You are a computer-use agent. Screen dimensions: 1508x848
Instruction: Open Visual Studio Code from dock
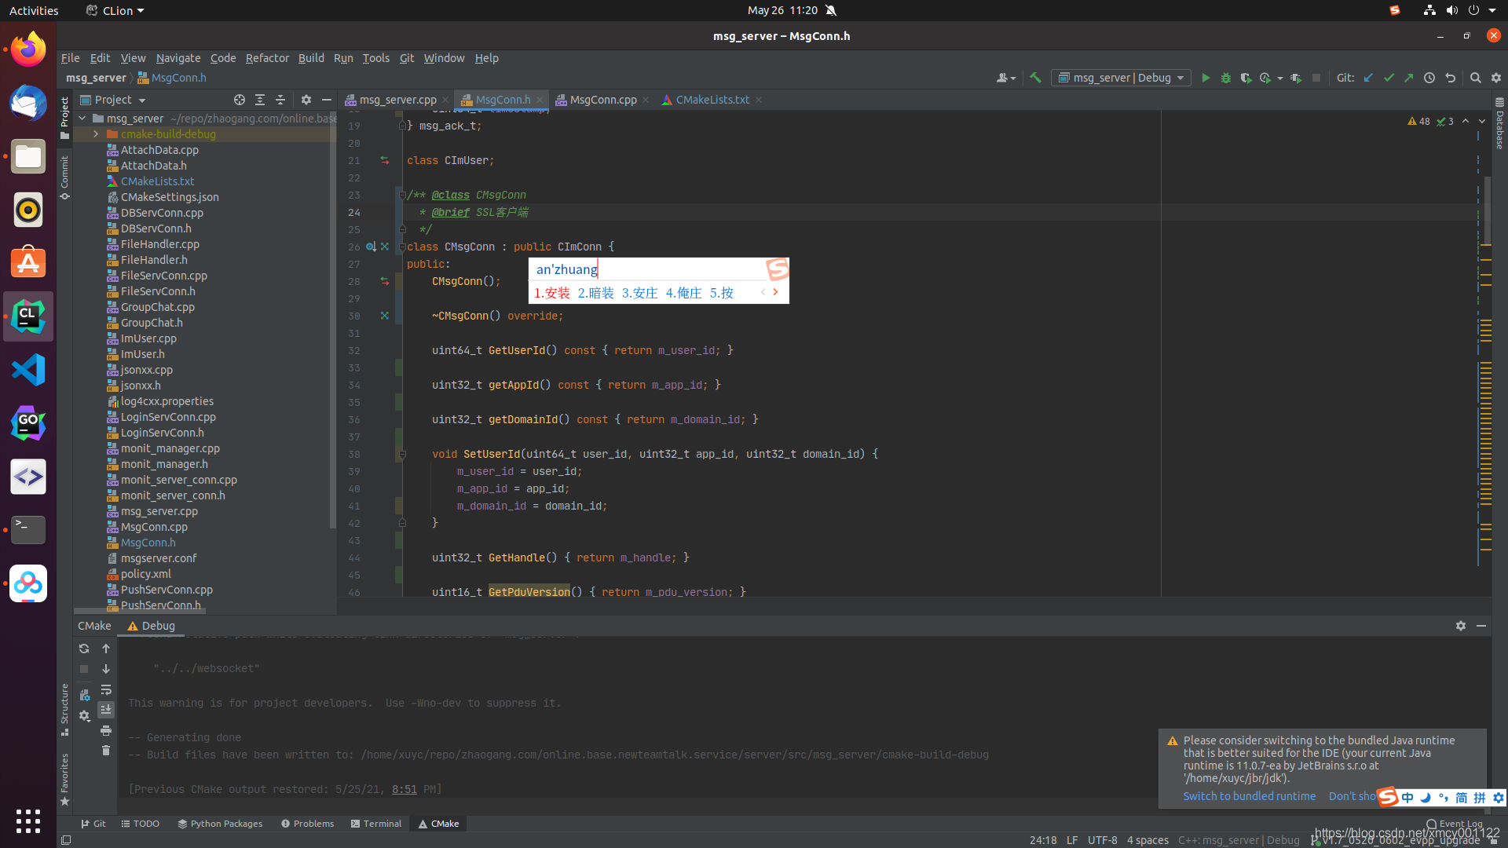(28, 370)
